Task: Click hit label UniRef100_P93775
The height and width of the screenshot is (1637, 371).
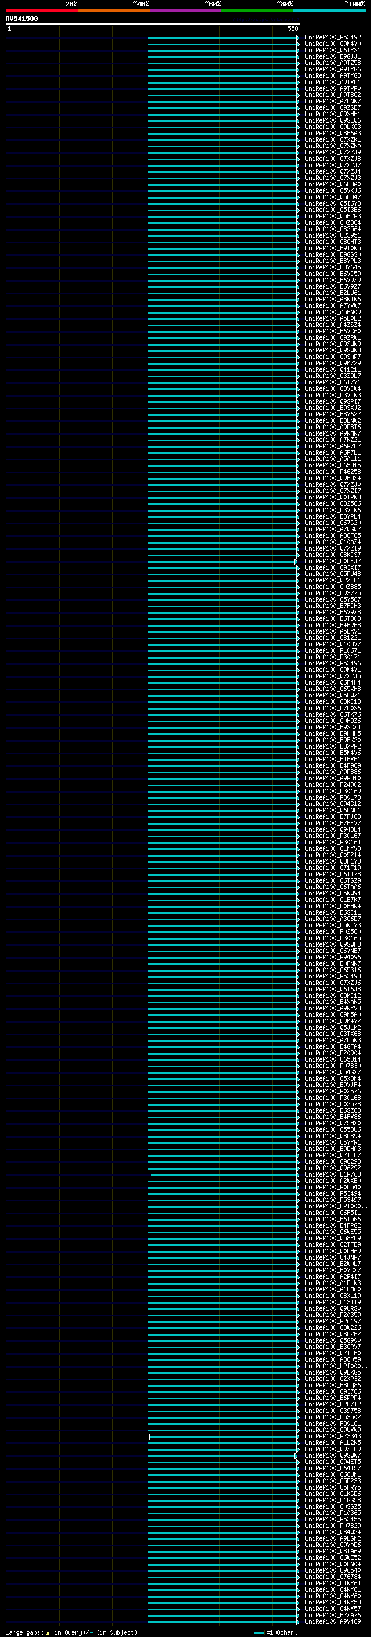Action: pos(332,593)
